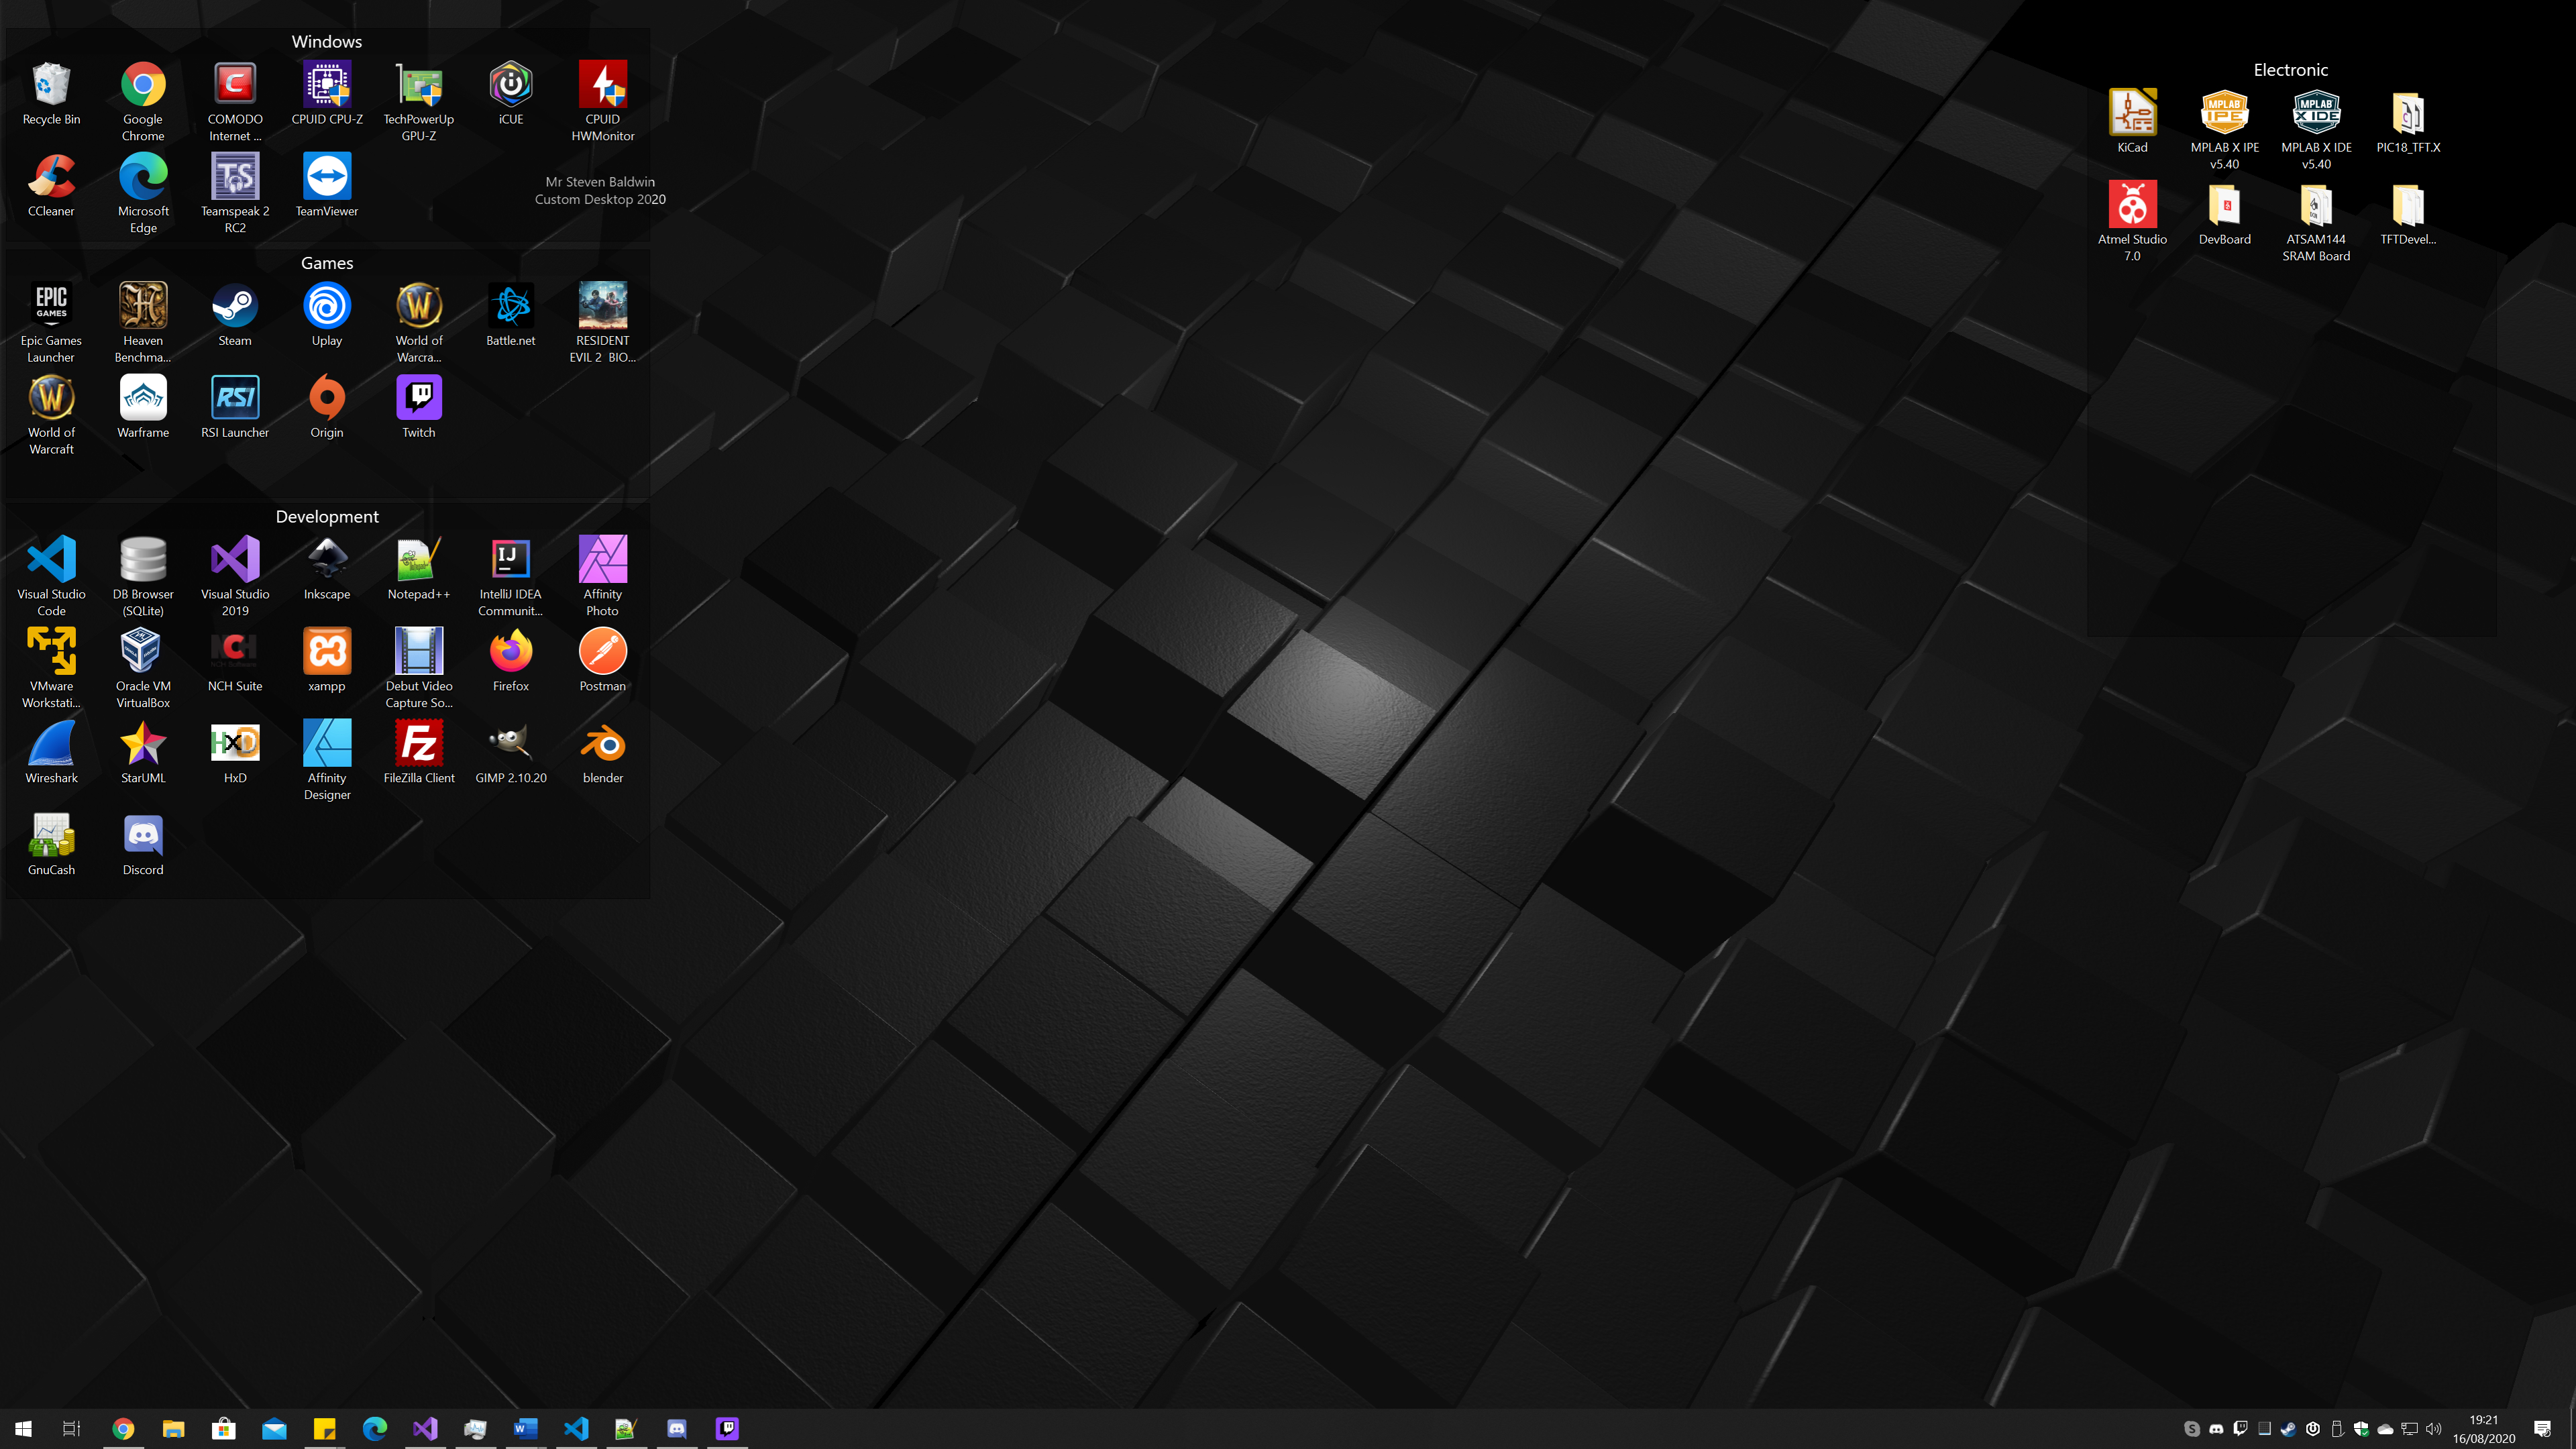Open the Action Center notifications icon
2576x1449 pixels.
point(2542,1429)
